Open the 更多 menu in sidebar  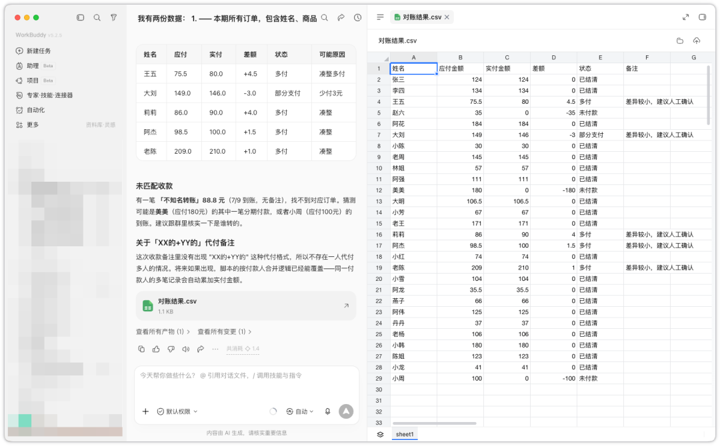click(x=27, y=124)
